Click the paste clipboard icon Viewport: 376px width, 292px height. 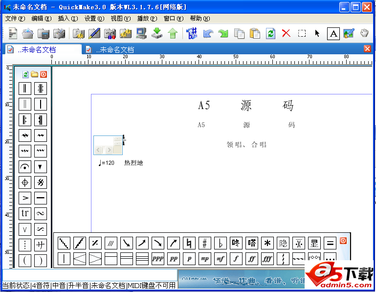[255, 33]
